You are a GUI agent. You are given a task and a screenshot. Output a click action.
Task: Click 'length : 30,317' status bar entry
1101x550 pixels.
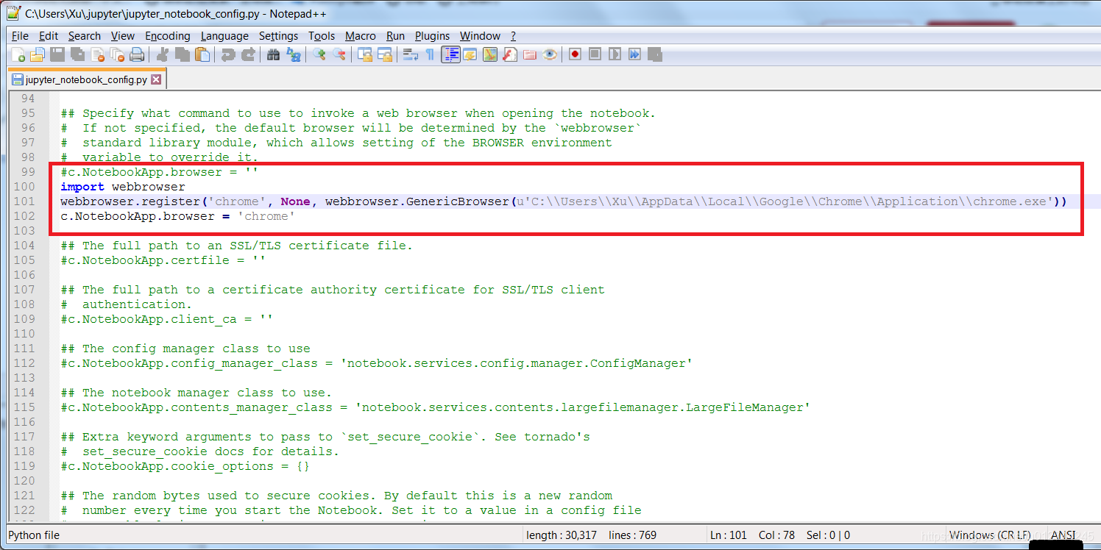coord(560,535)
